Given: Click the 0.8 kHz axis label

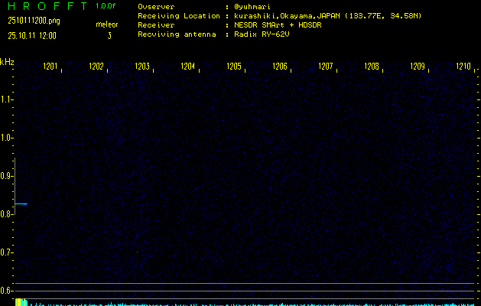Looking at the screenshot, I should point(6,214).
